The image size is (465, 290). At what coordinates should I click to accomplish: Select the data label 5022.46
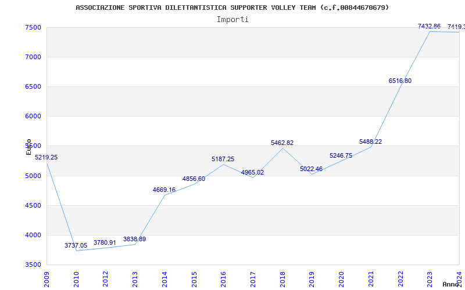pyautogui.click(x=311, y=169)
